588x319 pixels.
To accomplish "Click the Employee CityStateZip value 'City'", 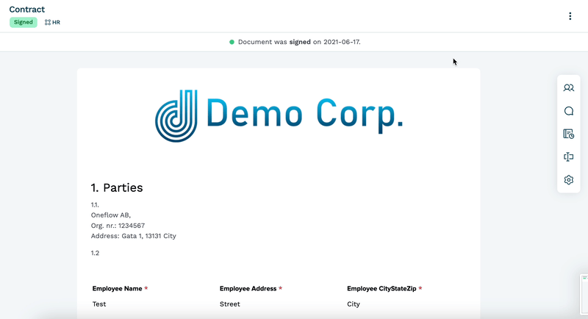I will click(x=354, y=304).
